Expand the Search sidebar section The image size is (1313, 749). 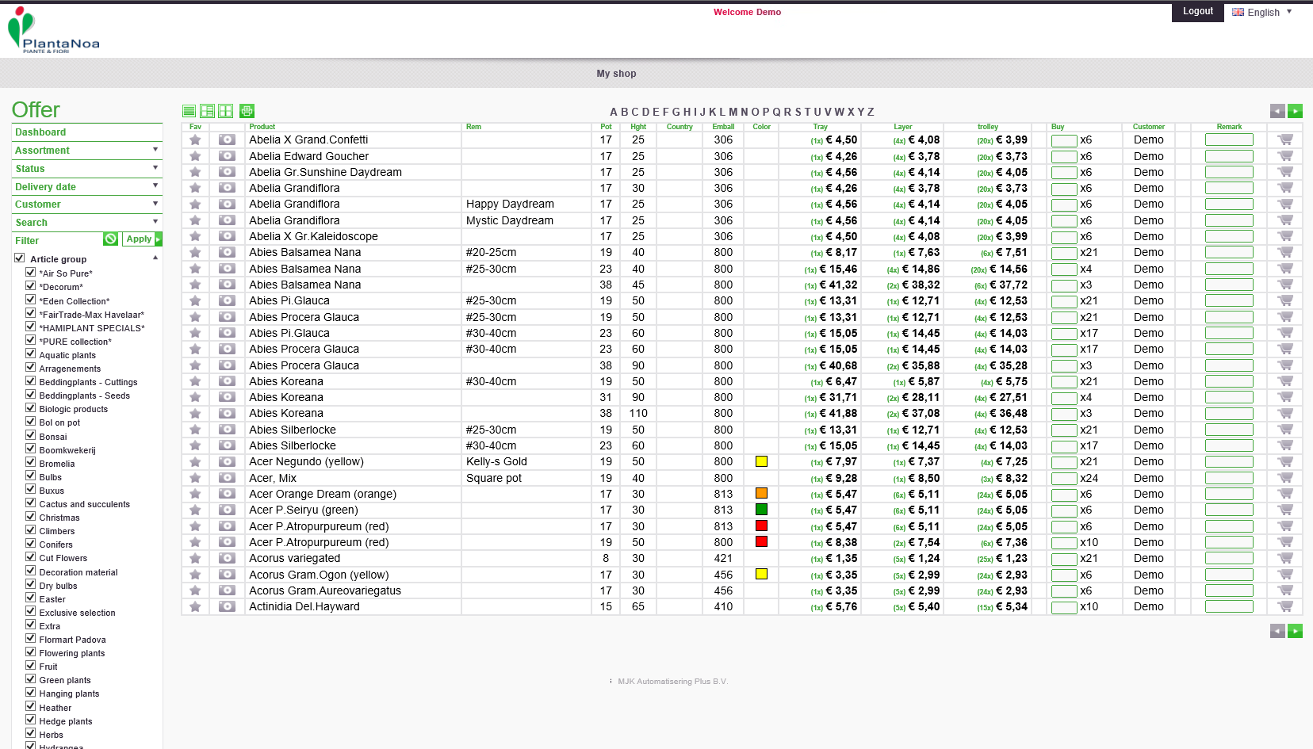(87, 223)
